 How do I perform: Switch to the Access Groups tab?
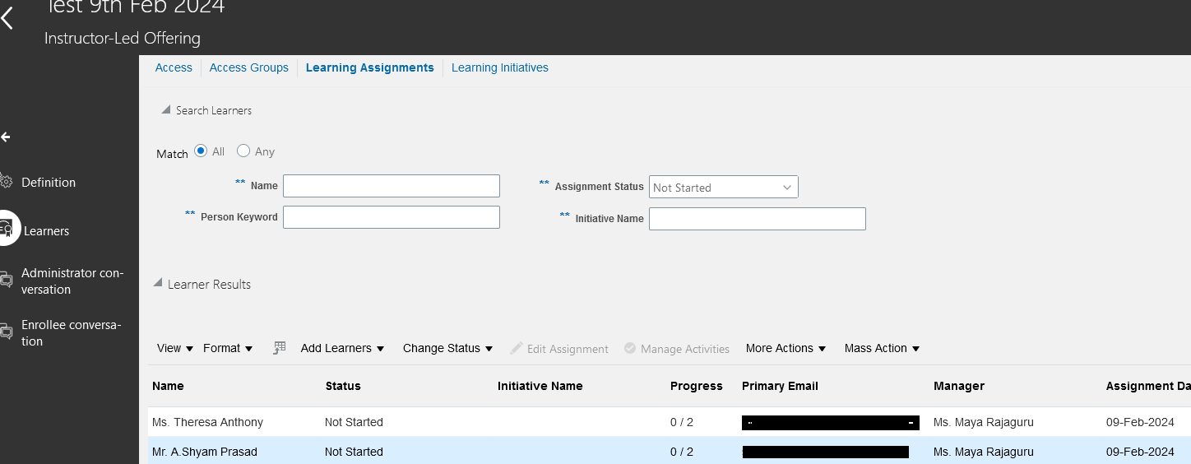(249, 67)
